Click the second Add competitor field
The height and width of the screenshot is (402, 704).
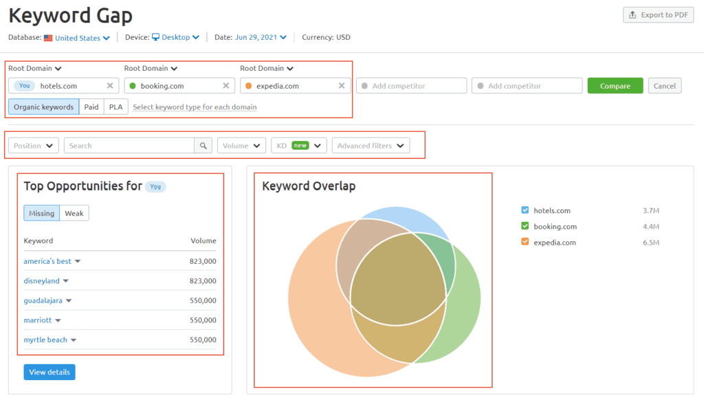527,86
